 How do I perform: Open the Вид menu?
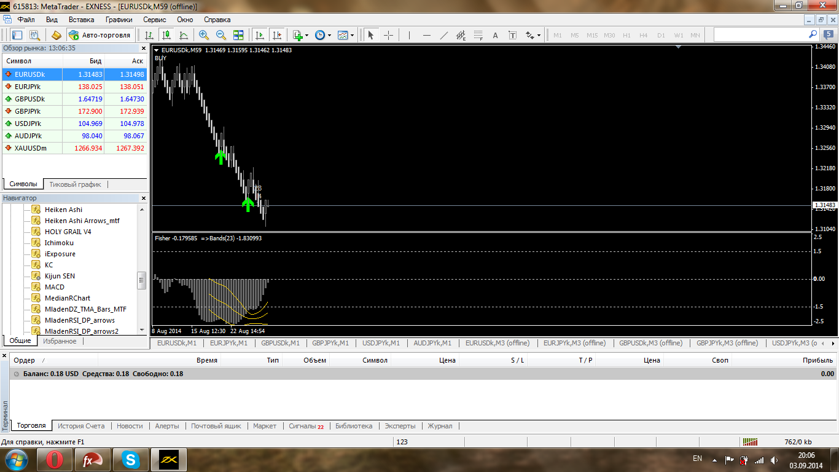click(x=52, y=20)
